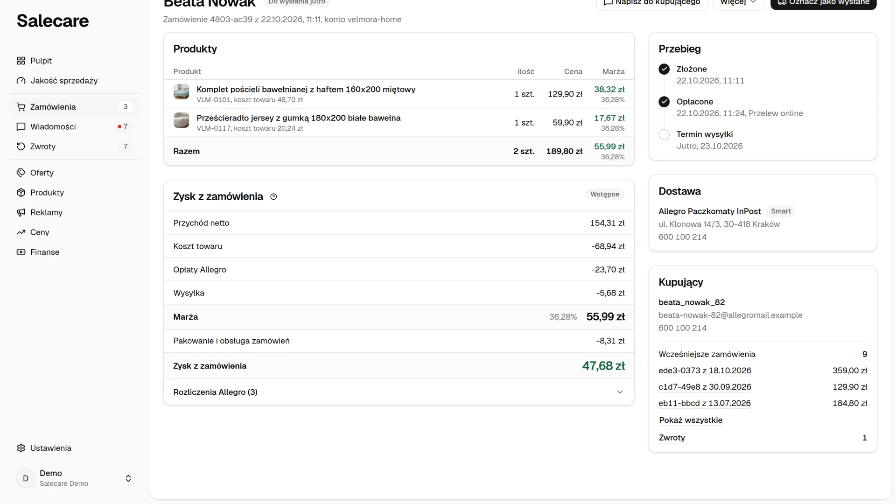Screen dimensions: 896x504
Task: Open the Pulpit dashboard icon
Action: 21,61
